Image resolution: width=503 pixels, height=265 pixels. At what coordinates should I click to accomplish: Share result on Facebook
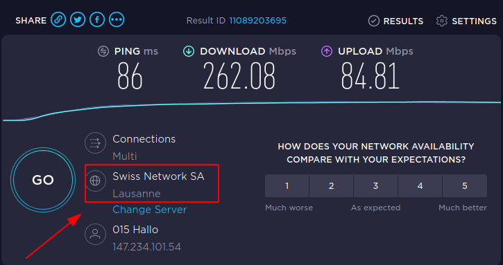click(x=97, y=20)
